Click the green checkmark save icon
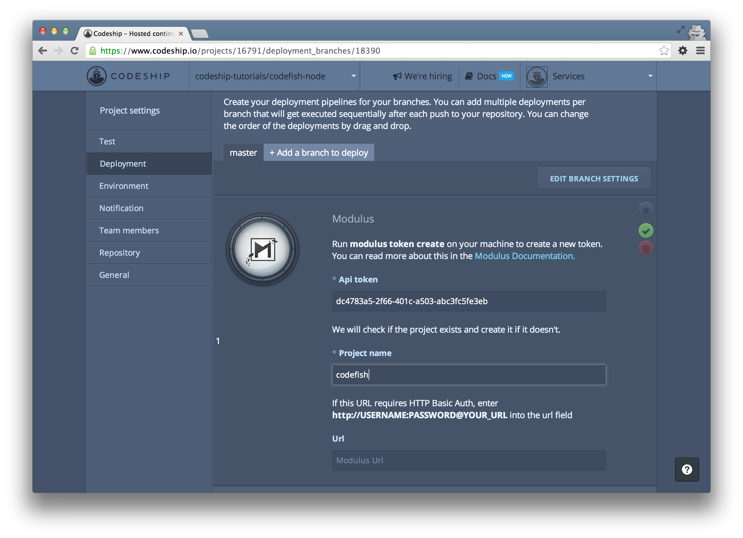 [x=645, y=231]
